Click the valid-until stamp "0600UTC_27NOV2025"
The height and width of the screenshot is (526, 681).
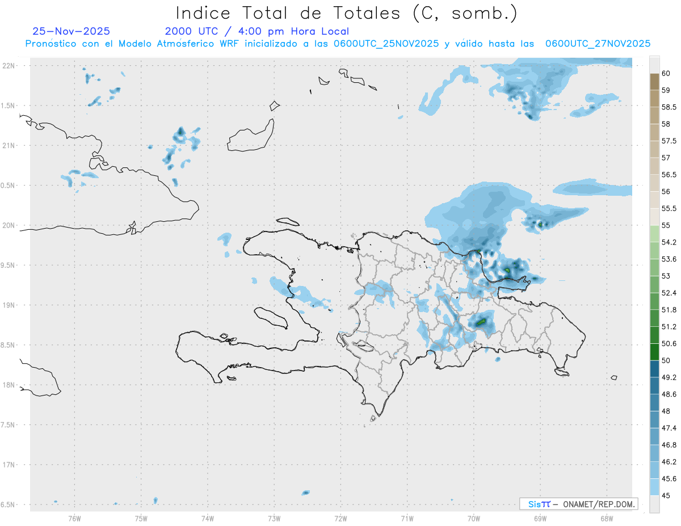[x=598, y=44]
